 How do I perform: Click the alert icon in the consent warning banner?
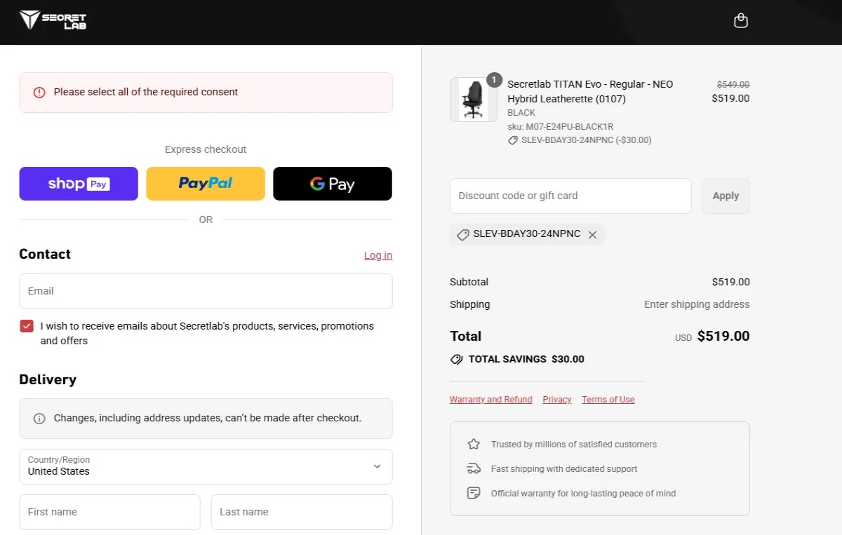(39, 91)
